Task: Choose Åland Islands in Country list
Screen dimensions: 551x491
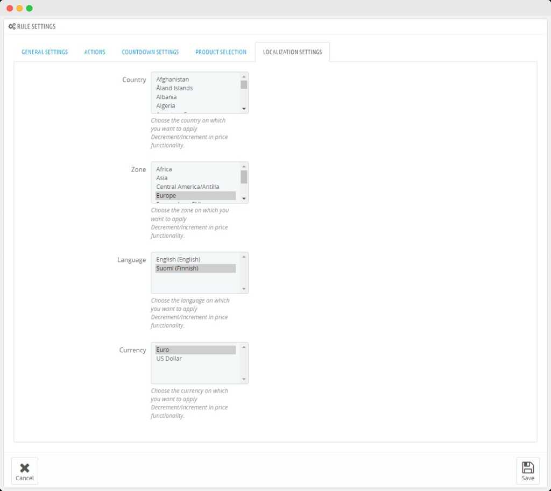Action: click(174, 88)
